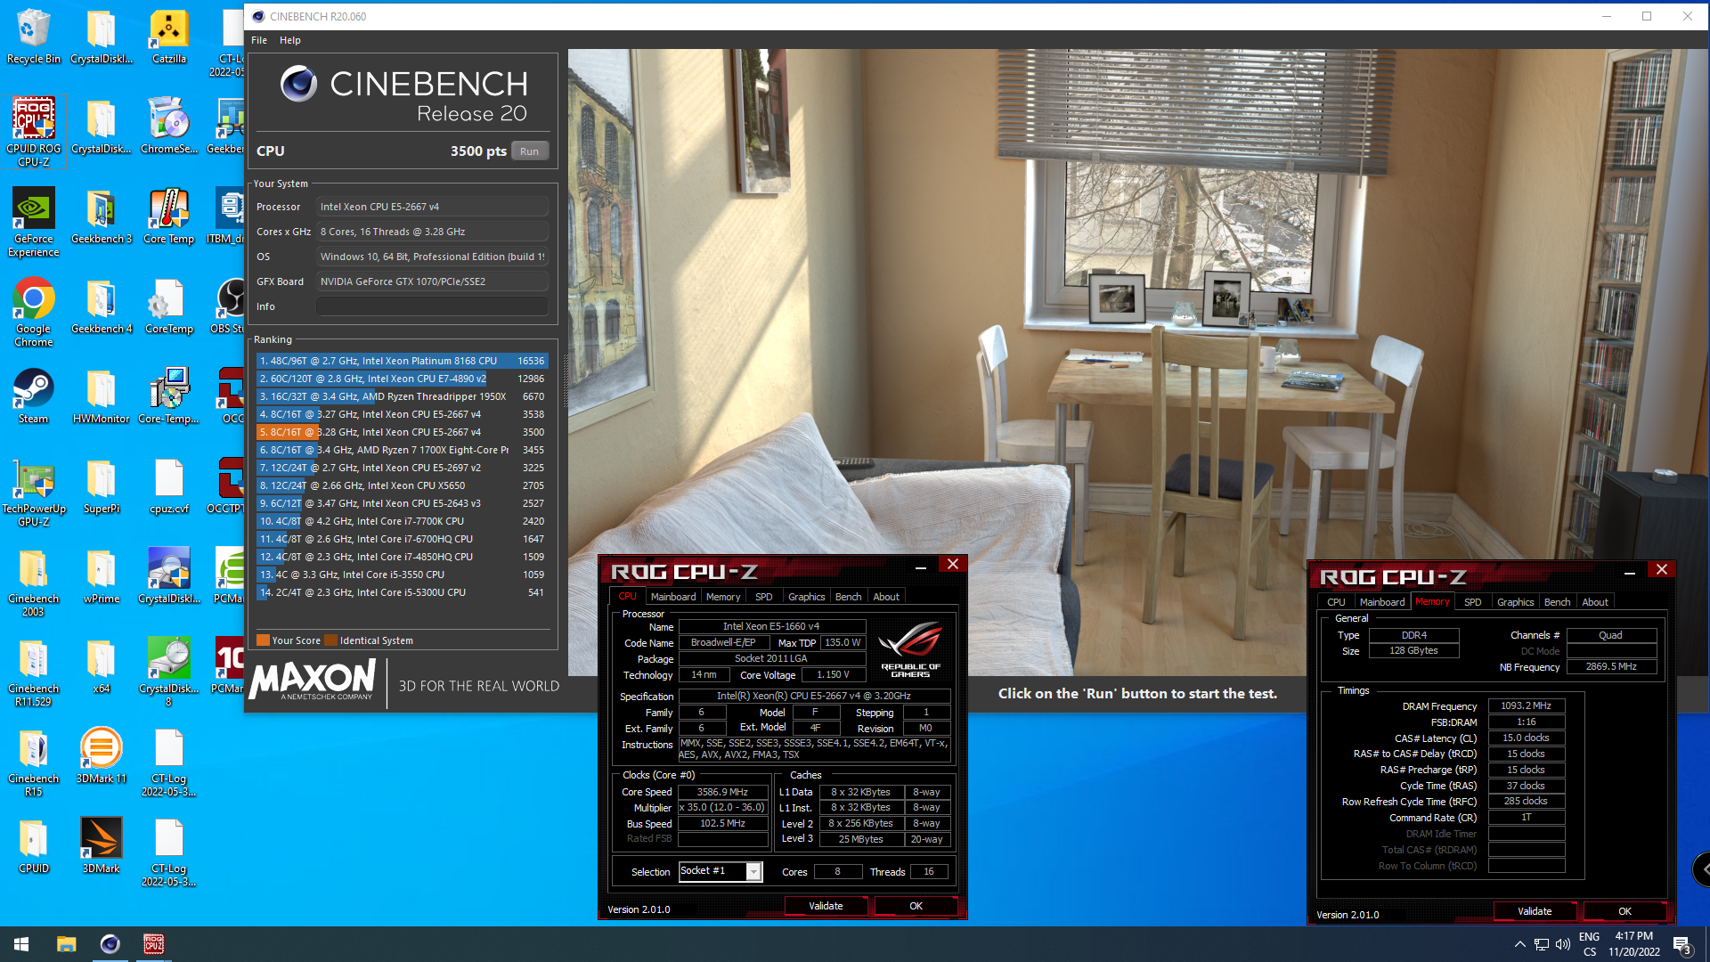Open the notification center icon
This screenshot has height=962, width=1710.
(x=1682, y=945)
